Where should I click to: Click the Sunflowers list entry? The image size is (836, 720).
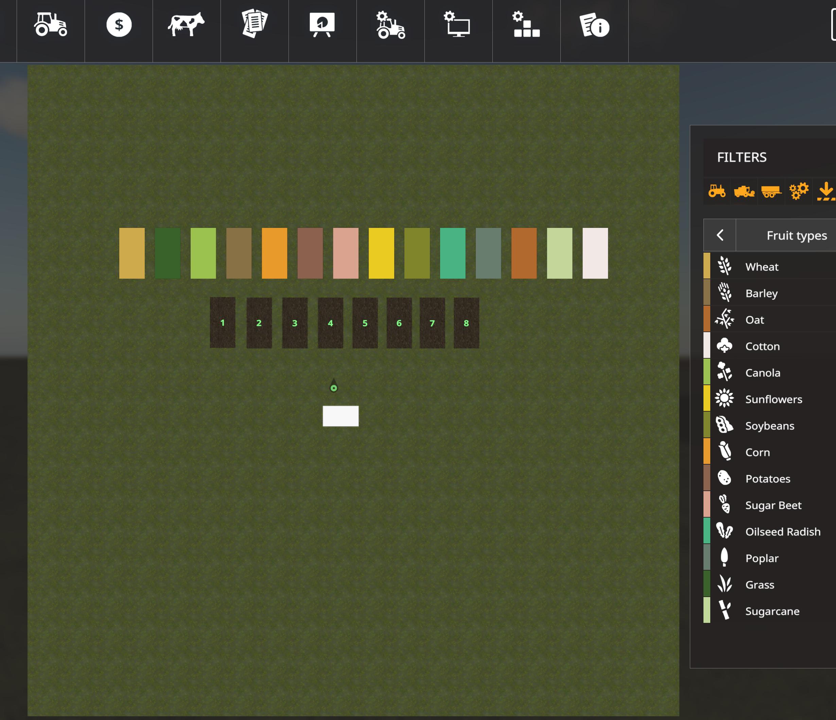coord(769,399)
